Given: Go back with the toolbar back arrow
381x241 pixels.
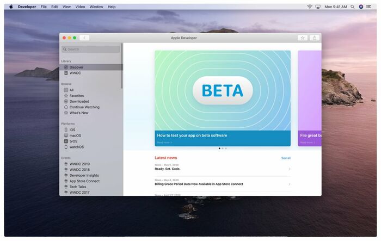Looking at the screenshot, I should click(84, 38).
